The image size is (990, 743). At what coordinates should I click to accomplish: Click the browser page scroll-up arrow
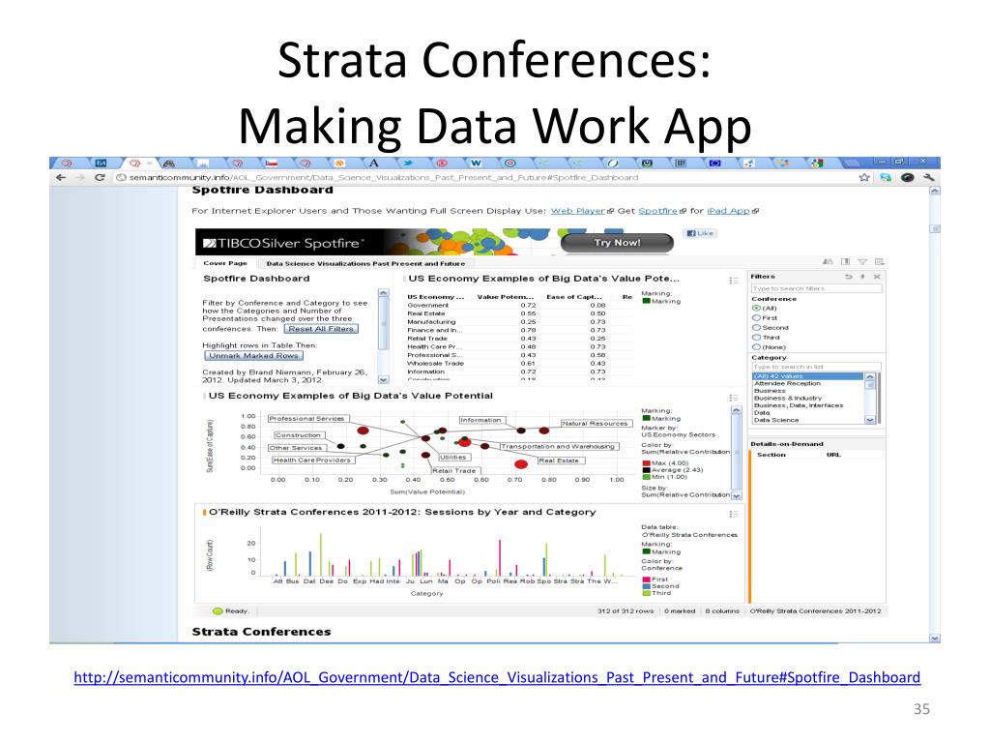935,191
